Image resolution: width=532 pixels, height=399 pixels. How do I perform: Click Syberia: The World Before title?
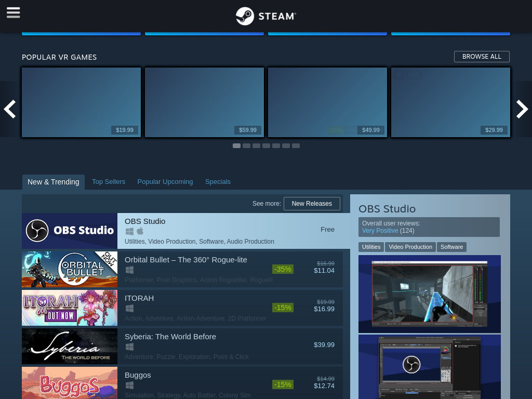tap(170, 337)
